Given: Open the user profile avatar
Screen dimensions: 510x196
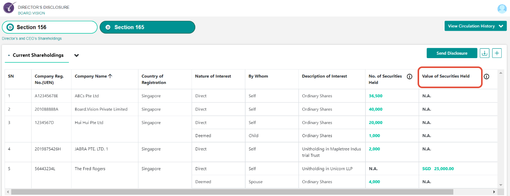Looking at the screenshot, I should 502,9.
